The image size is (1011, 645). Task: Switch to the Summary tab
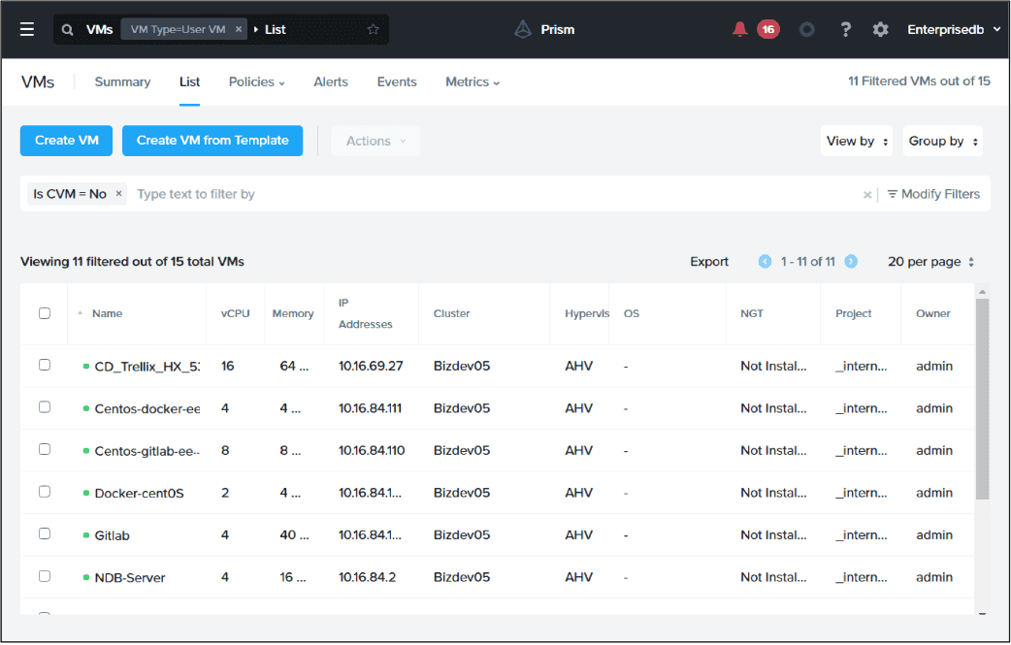(122, 81)
